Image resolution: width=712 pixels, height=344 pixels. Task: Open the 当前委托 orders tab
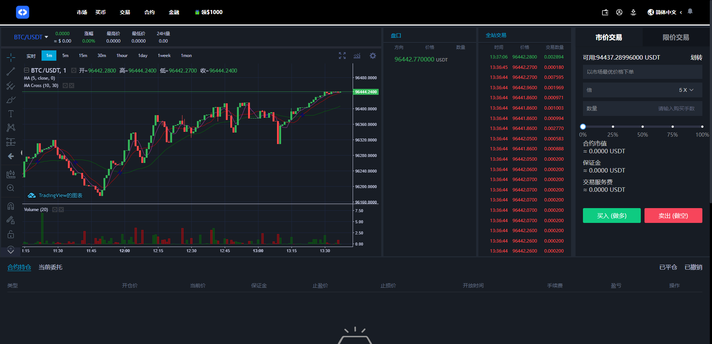(50, 267)
